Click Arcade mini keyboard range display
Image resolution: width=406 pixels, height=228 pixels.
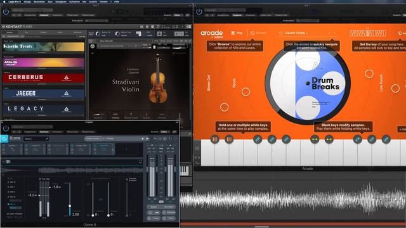(x=368, y=33)
